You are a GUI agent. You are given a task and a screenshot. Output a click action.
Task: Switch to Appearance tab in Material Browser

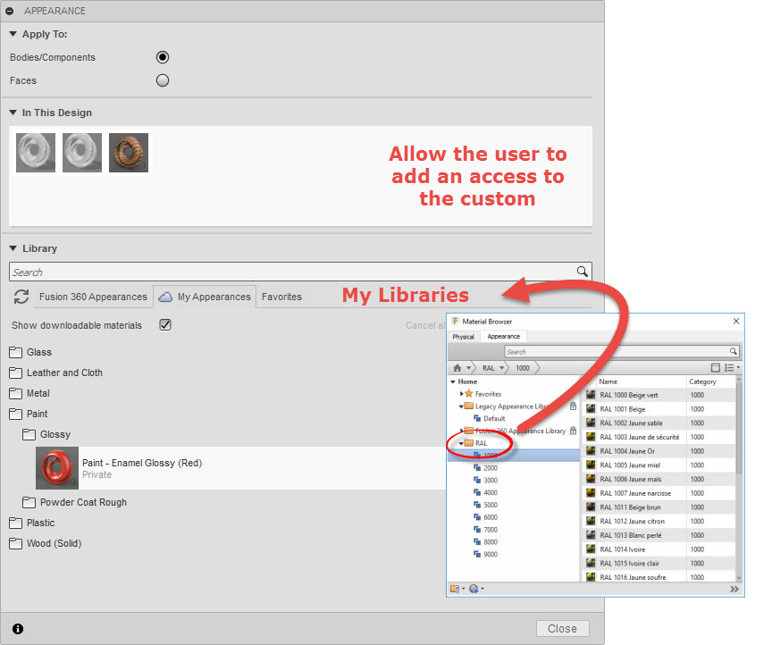504,336
